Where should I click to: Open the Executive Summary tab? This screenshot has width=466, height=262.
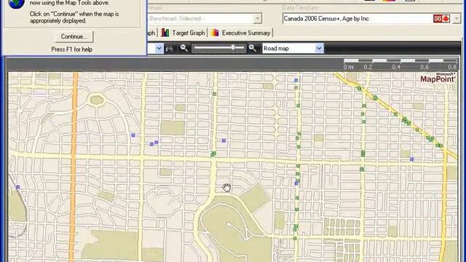click(240, 33)
